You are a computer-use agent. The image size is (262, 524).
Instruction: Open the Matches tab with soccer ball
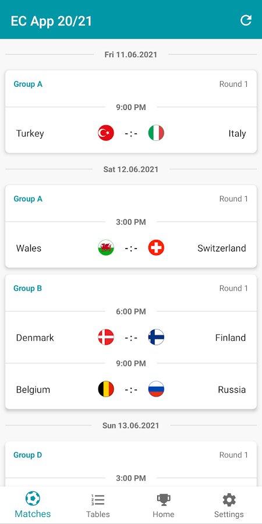coord(33,505)
